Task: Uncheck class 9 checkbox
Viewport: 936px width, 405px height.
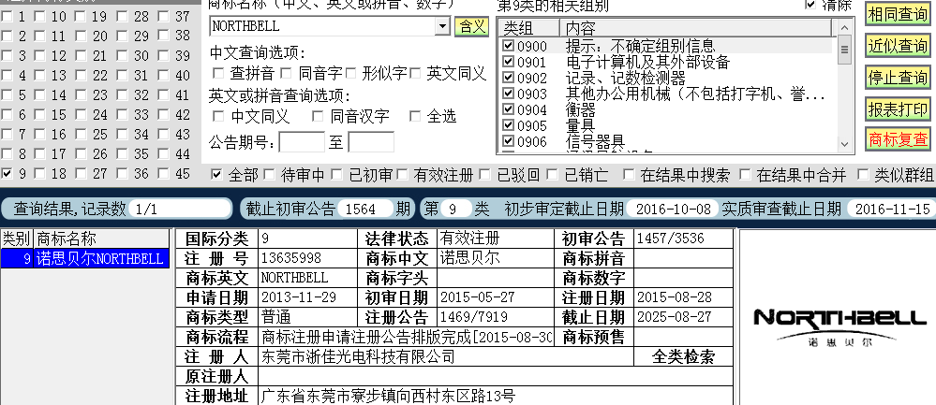Action: click(7, 174)
